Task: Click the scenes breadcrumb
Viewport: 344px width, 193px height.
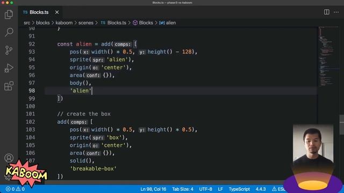Action: [x=86, y=23]
